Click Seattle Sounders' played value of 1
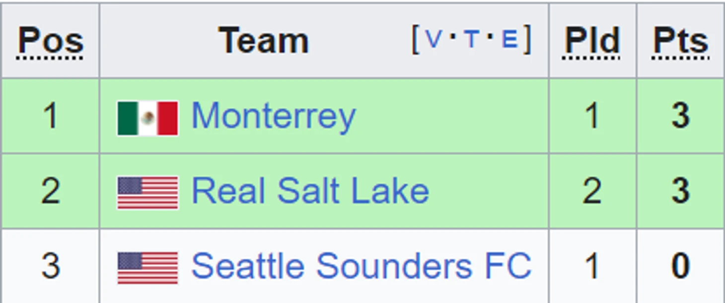The width and height of the screenshot is (725, 303). click(x=592, y=266)
